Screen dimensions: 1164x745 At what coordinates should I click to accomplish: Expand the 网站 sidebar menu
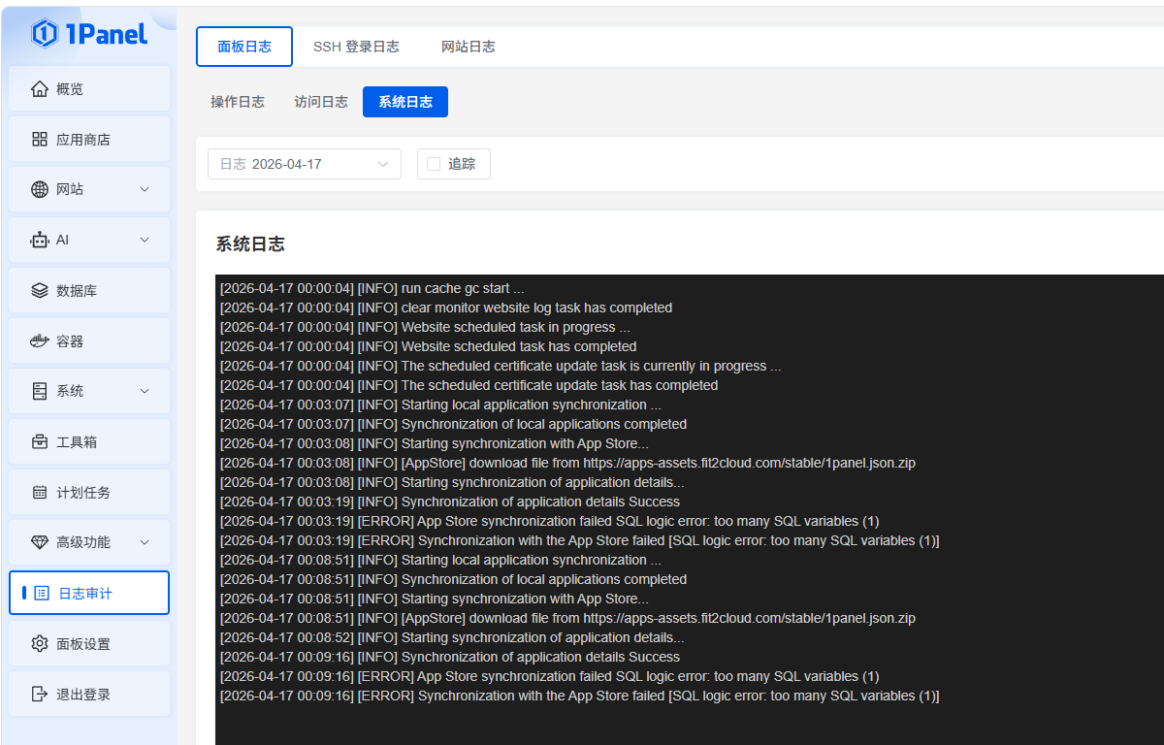[x=145, y=190]
